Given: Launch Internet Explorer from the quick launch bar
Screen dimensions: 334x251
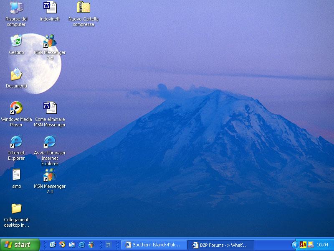Looking at the screenshot, I should (82, 245).
